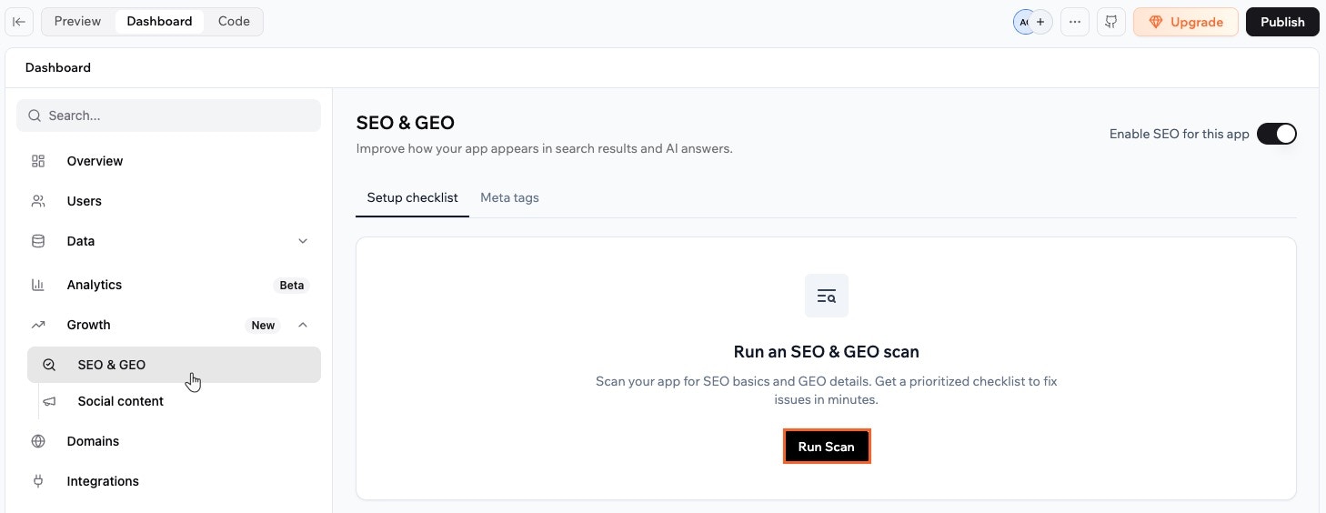Expand the Data submenu chevron
The height and width of the screenshot is (513, 1326).
tap(303, 241)
